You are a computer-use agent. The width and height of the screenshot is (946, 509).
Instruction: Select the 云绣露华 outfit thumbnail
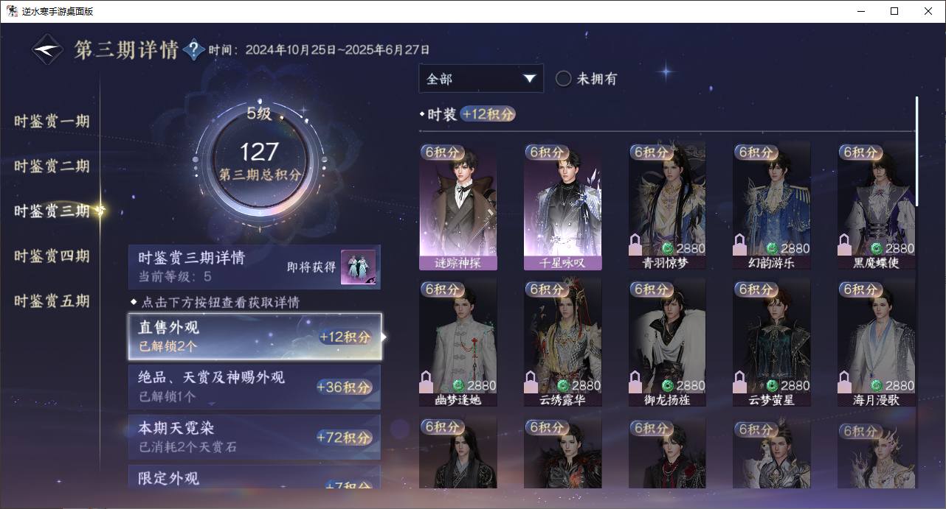pyautogui.click(x=562, y=343)
